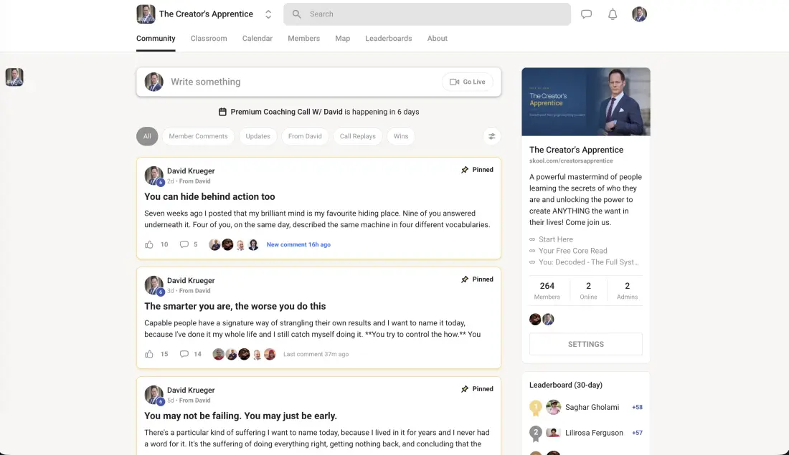Image resolution: width=789 pixels, height=455 pixels.
Task: Click David Krueger avatar on second pinned post
Action: [154, 285]
